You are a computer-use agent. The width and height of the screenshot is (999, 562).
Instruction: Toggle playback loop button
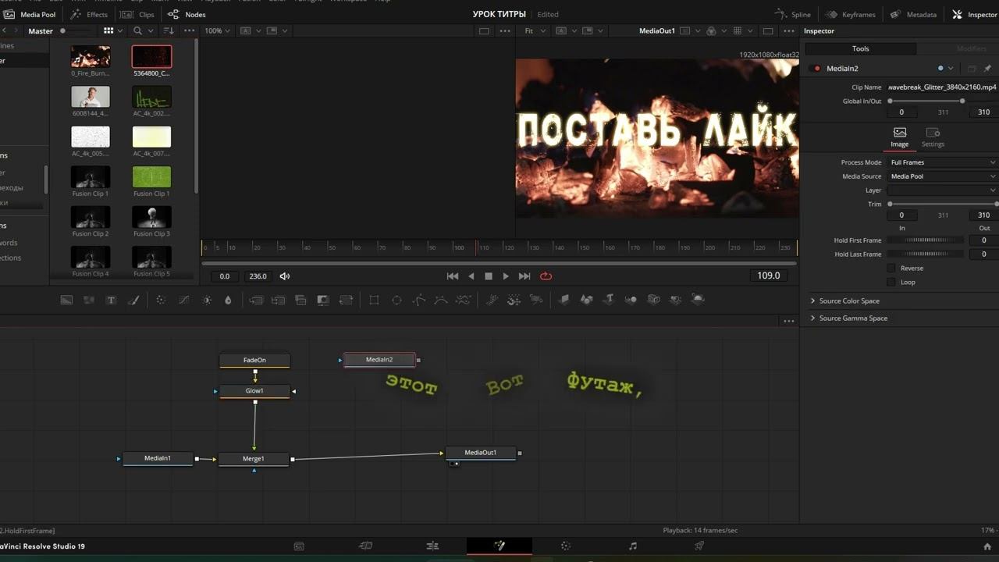point(546,276)
